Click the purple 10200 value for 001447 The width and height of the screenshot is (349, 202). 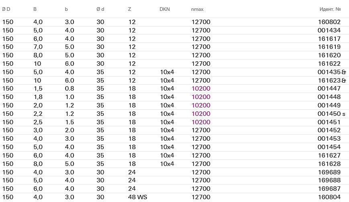coord(201,89)
